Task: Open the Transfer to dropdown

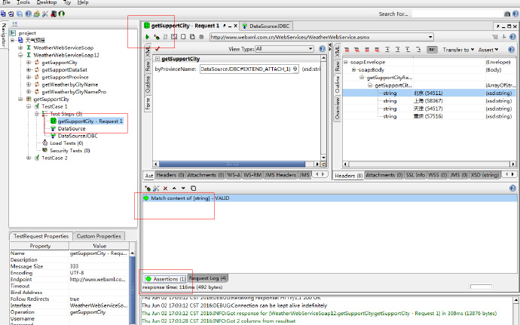Action: 458,50
